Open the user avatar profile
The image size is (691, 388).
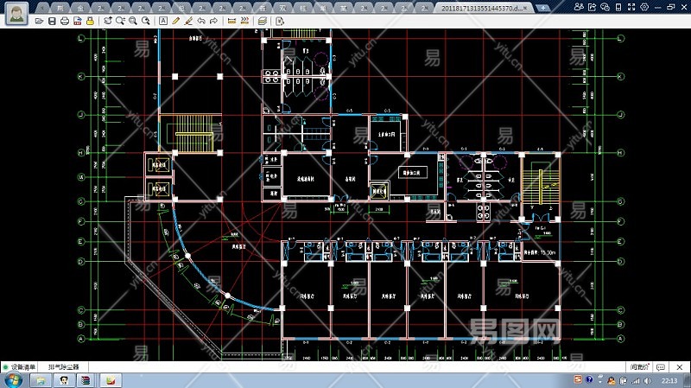(16, 13)
